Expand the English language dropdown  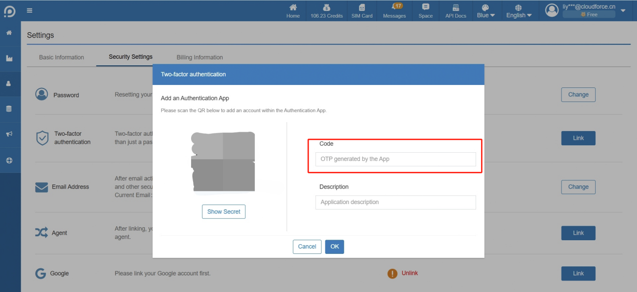pos(519,11)
